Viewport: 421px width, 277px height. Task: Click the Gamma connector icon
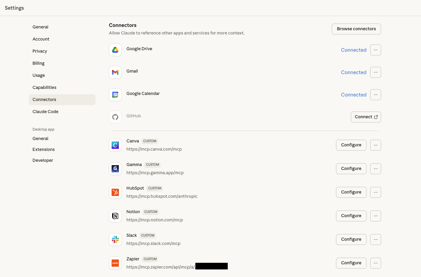[x=115, y=168]
